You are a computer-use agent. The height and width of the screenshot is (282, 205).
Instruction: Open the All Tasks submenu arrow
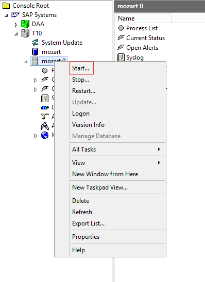tap(159, 149)
